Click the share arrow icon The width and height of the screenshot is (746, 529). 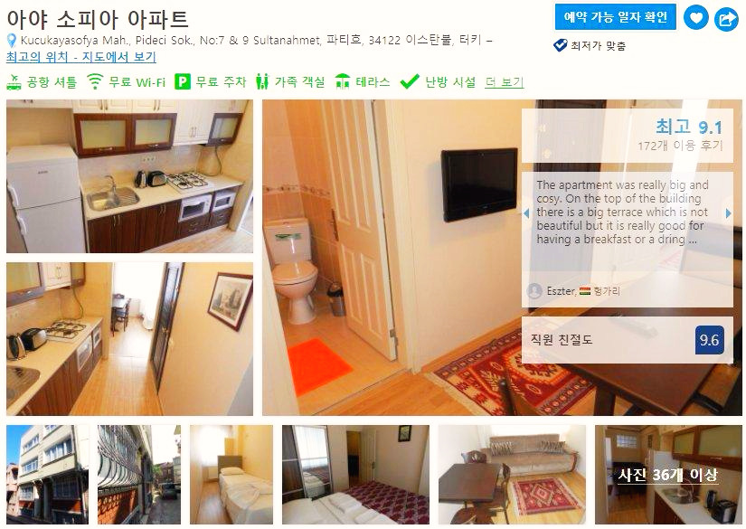click(x=726, y=19)
